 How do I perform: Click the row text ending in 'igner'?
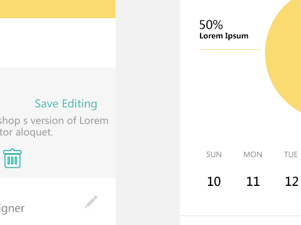point(12,208)
